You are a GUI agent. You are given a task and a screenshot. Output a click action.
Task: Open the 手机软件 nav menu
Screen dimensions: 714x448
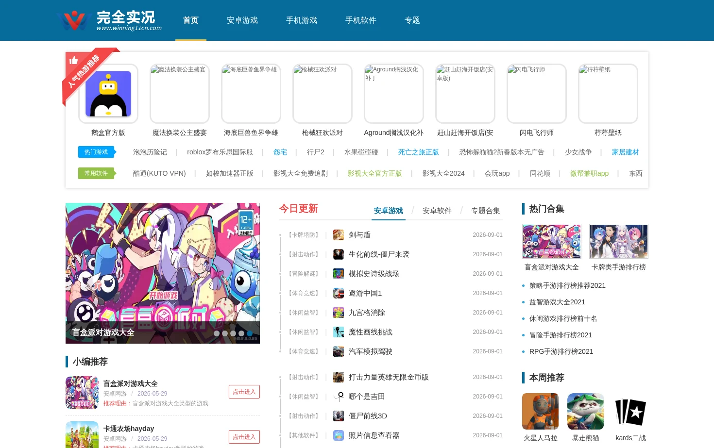click(x=361, y=20)
